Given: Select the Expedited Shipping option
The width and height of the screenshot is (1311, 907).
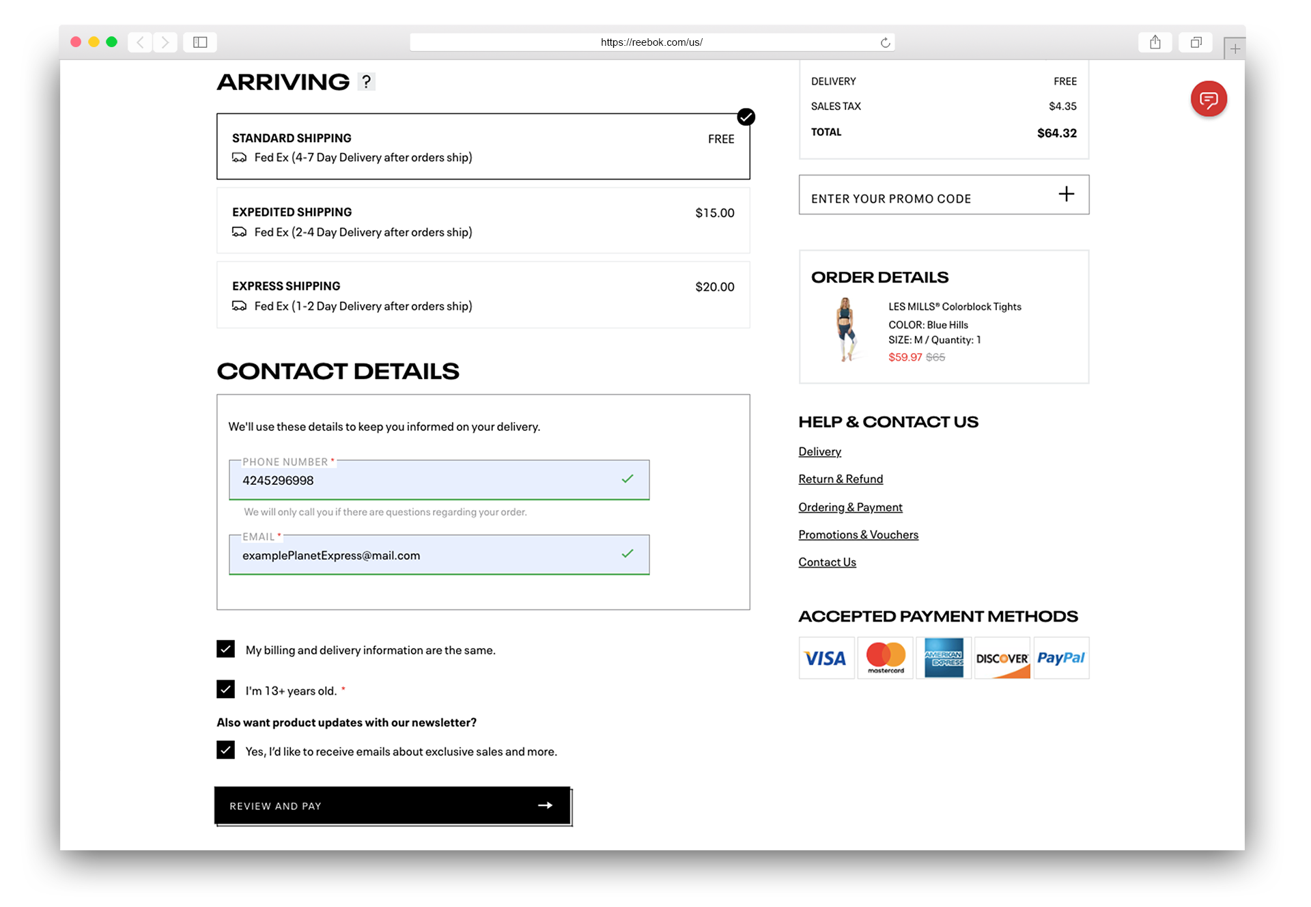Looking at the screenshot, I should [483, 220].
